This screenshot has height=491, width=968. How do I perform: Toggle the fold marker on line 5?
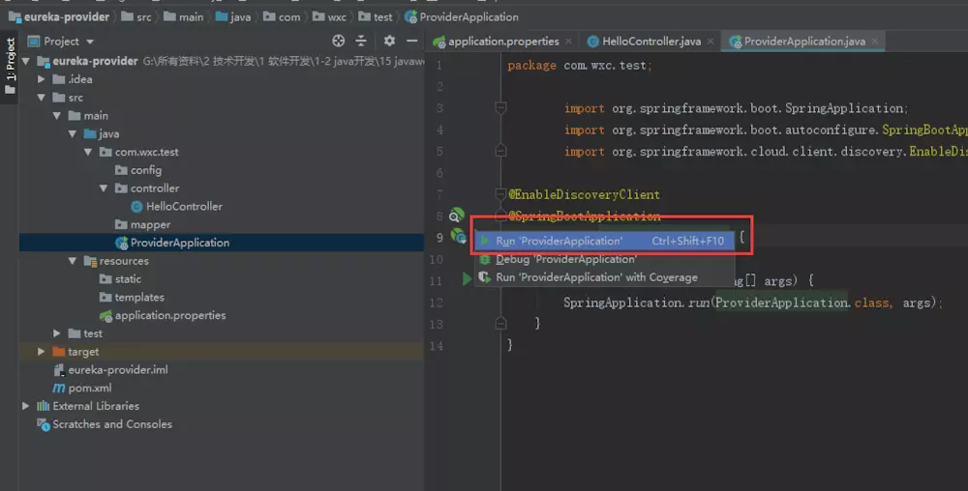pos(500,151)
